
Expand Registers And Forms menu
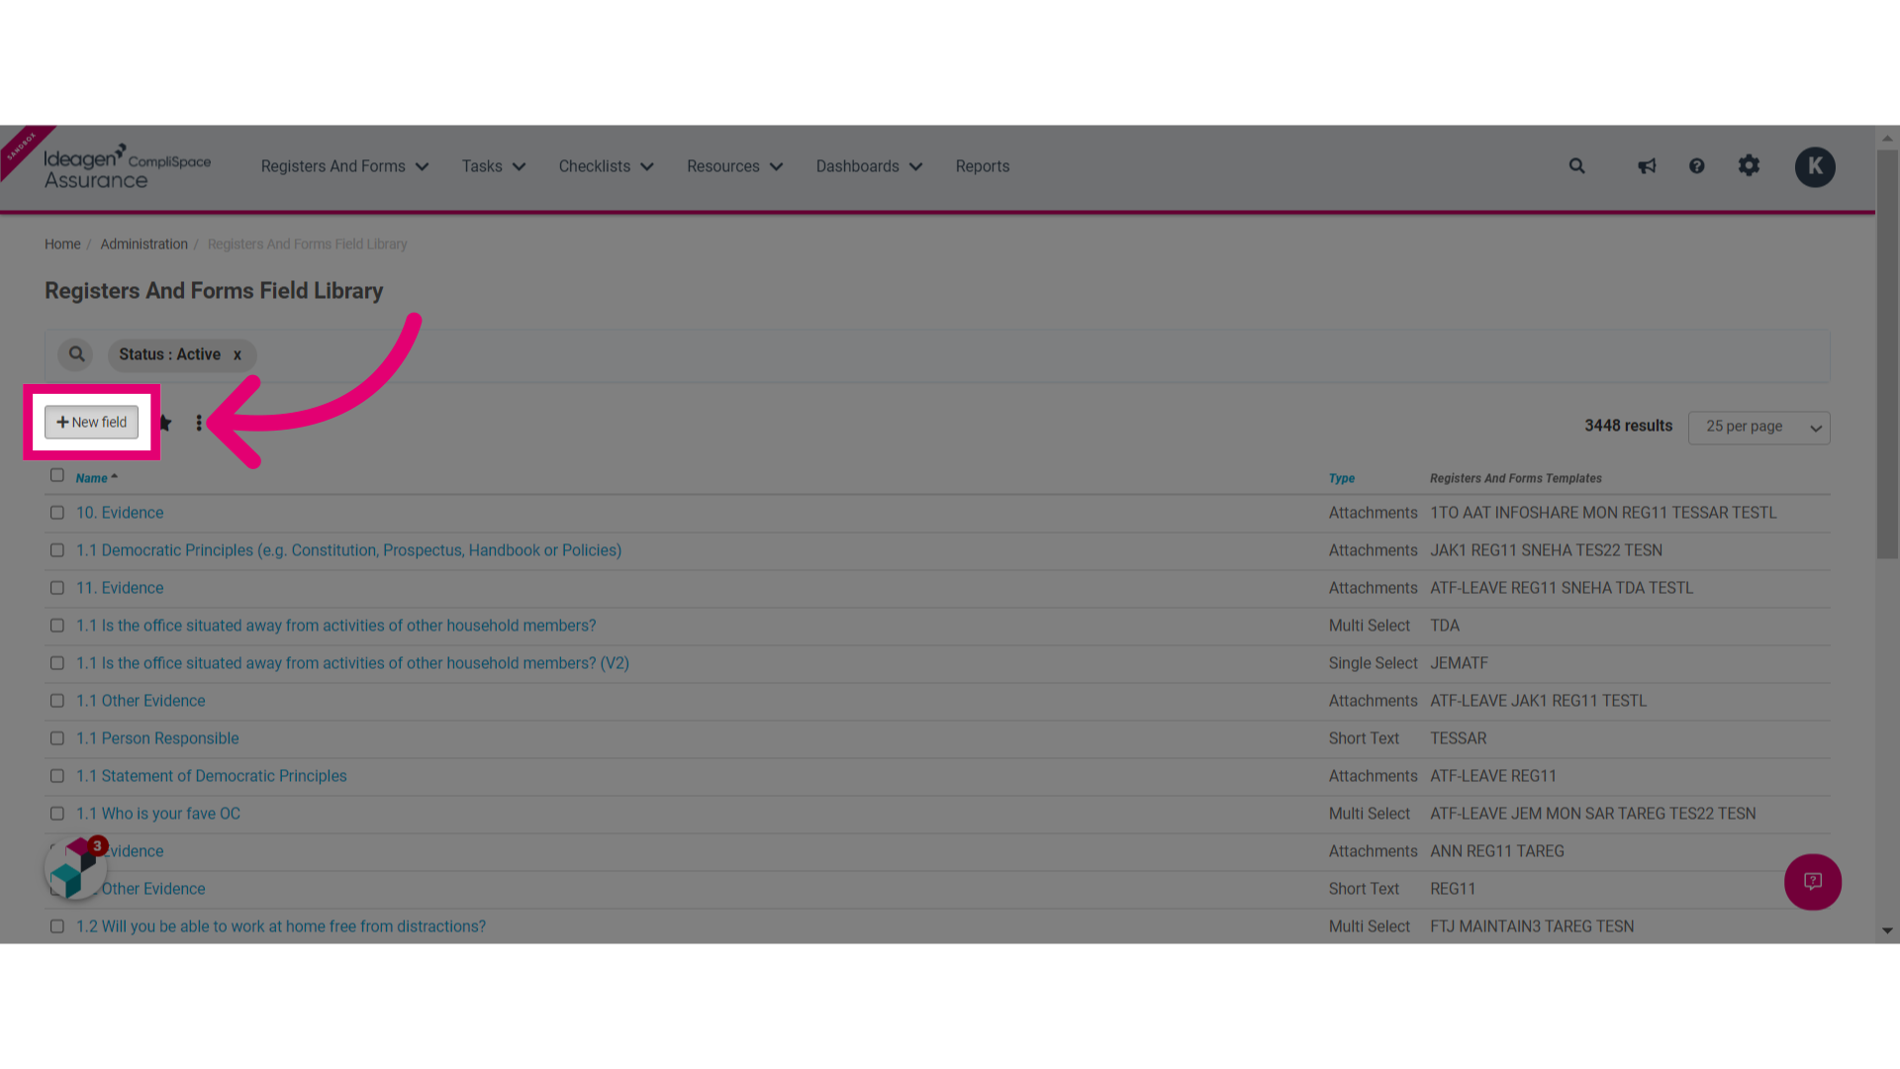click(344, 166)
